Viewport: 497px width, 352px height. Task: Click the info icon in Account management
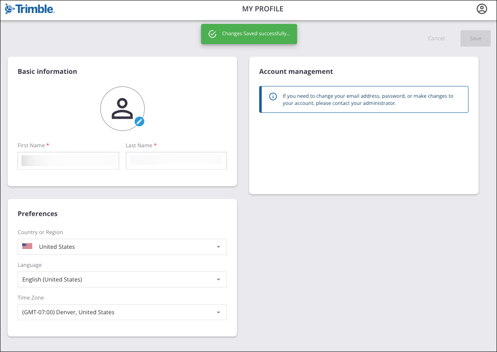(x=273, y=96)
